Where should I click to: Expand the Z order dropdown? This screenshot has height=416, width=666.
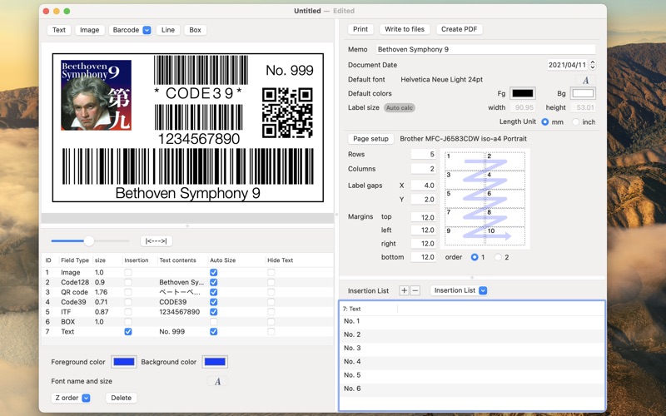71,398
